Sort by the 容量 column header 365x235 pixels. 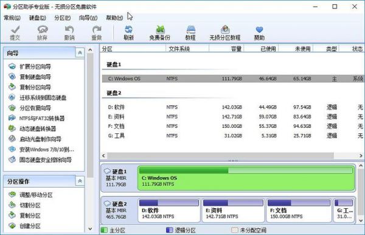pyautogui.click(x=226, y=49)
